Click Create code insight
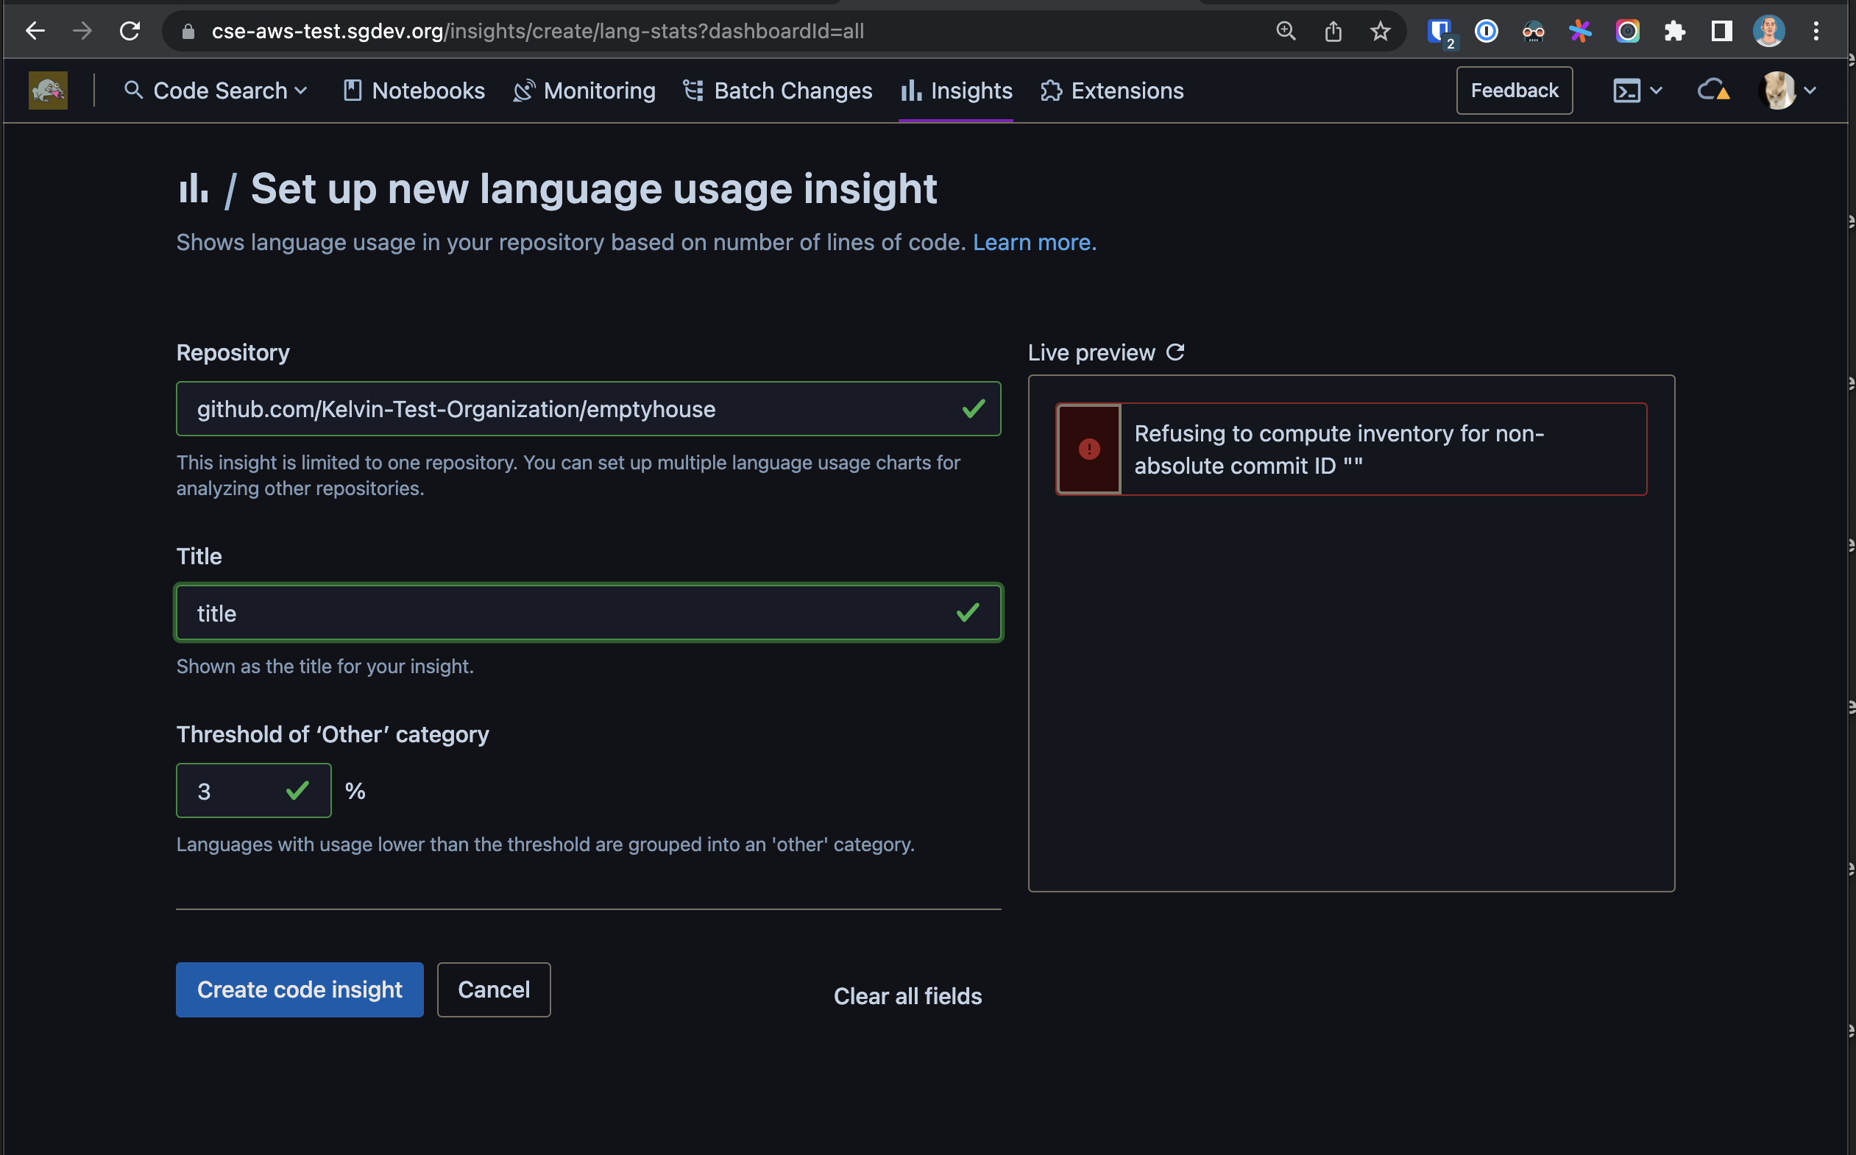 [300, 990]
